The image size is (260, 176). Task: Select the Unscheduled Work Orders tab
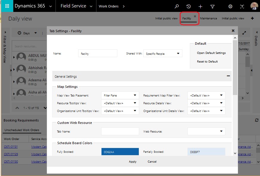pos(22,130)
